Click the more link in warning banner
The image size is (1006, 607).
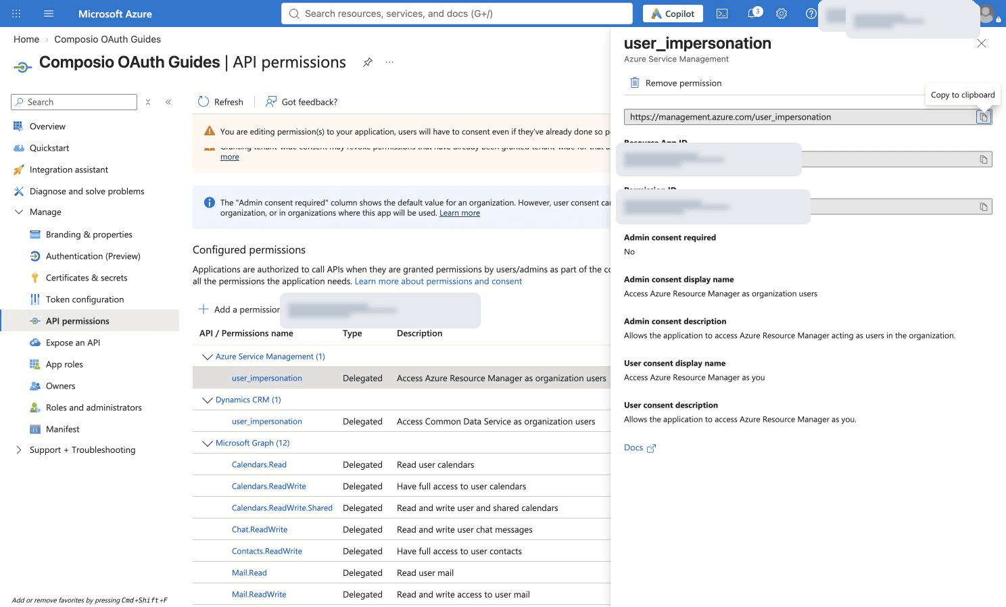(x=230, y=157)
